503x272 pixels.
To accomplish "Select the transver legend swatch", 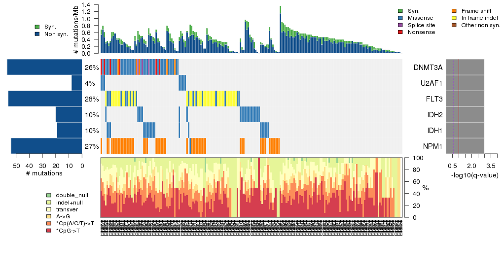I will click(49, 209).
